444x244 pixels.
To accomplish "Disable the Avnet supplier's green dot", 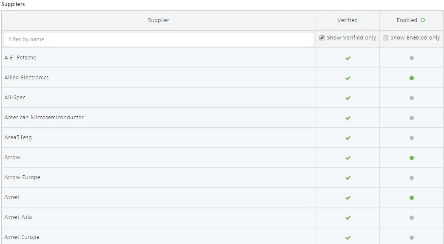I will click(412, 198).
